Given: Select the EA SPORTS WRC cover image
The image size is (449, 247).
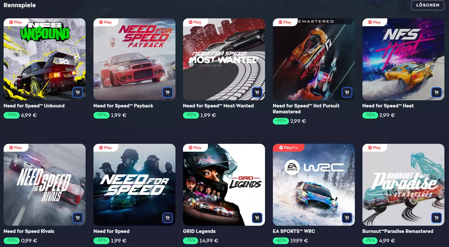Looking at the screenshot, I should [x=314, y=185].
